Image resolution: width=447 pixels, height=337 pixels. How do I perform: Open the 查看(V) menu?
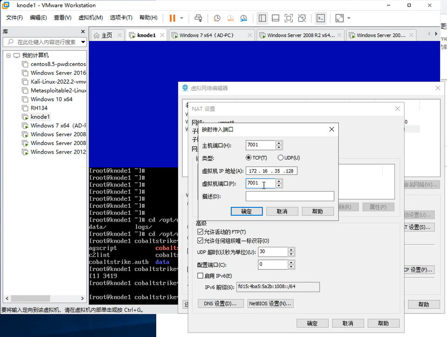(x=62, y=18)
